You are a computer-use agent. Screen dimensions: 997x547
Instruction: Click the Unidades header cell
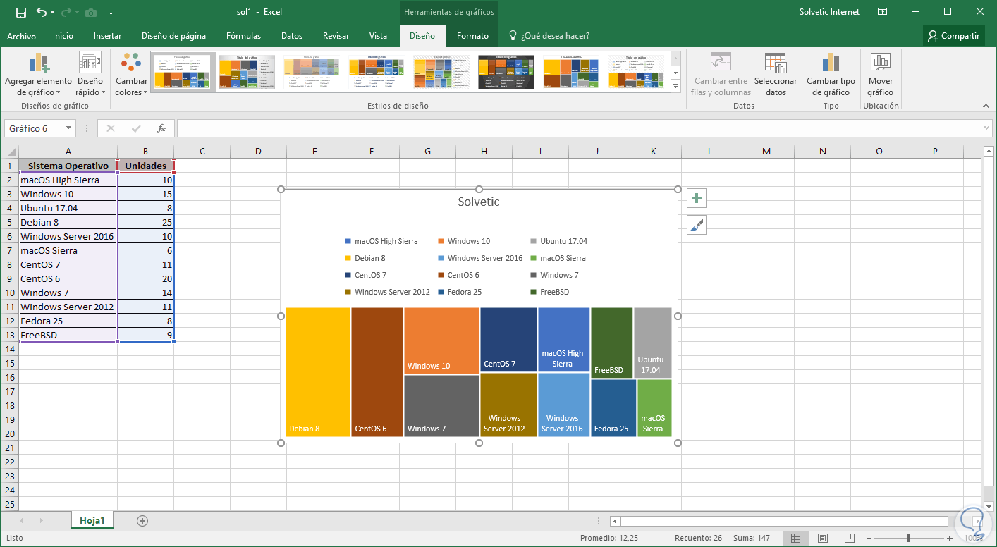click(x=145, y=166)
